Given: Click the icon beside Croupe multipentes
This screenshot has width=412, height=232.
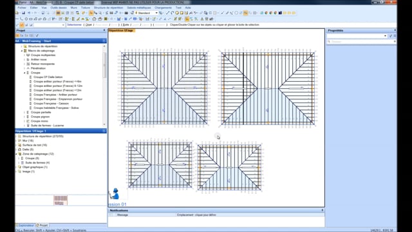Looking at the screenshot, I should [x=28, y=55].
